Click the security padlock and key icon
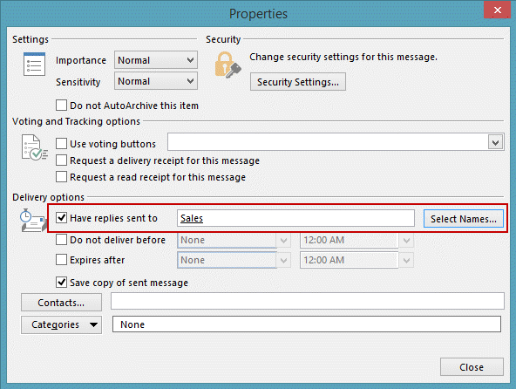 (227, 65)
